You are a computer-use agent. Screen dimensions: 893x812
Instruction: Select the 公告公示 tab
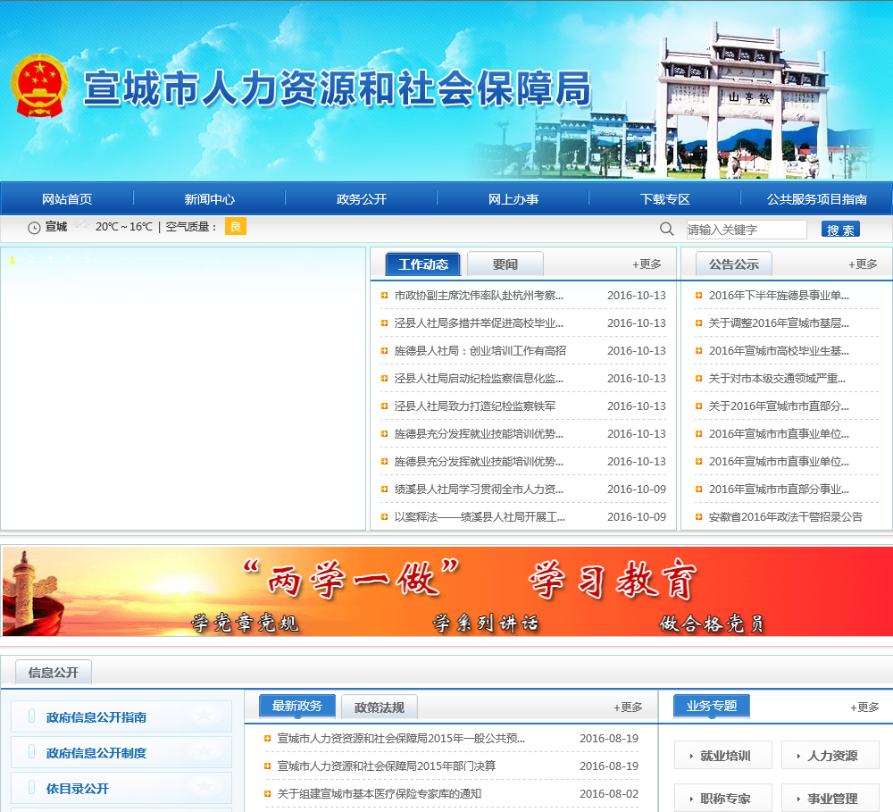click(x=733, y=264)
